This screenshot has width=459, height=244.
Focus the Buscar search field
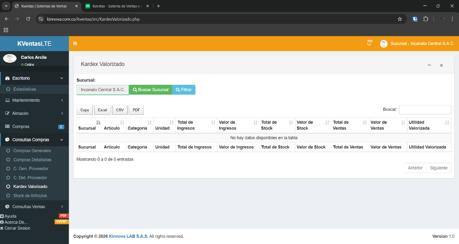(x=425, y=109)
